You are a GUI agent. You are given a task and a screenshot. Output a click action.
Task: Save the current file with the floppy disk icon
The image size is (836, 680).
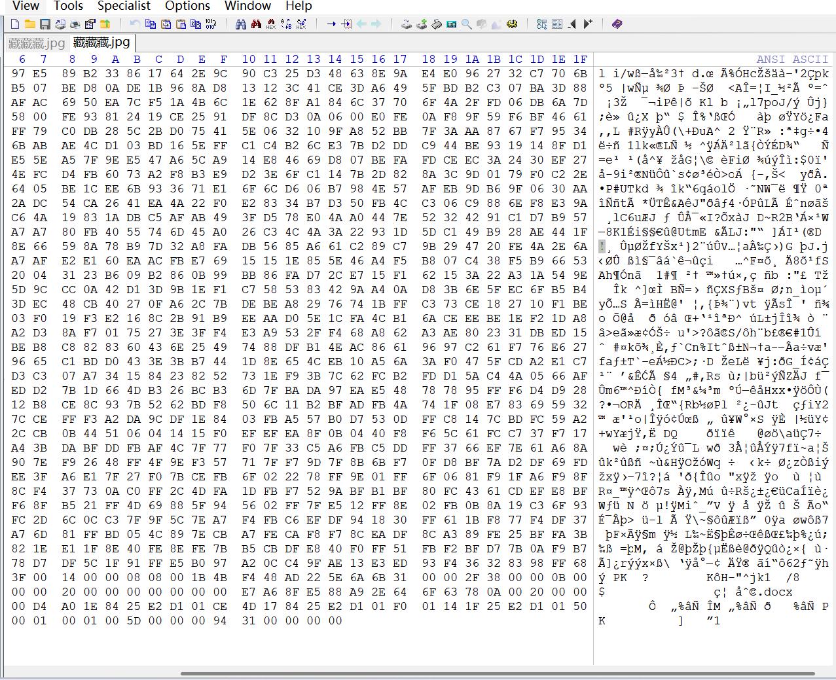pyautogui.click(x=45, y=24)
